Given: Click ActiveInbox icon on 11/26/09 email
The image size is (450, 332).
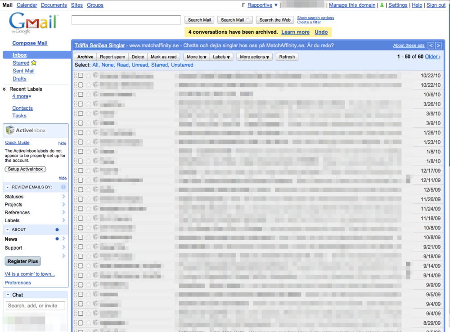Looking at the screenshot, I should click(x=96, y=198).
